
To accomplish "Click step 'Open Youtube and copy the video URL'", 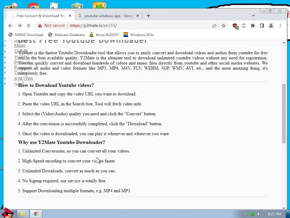I will (77, 94).
